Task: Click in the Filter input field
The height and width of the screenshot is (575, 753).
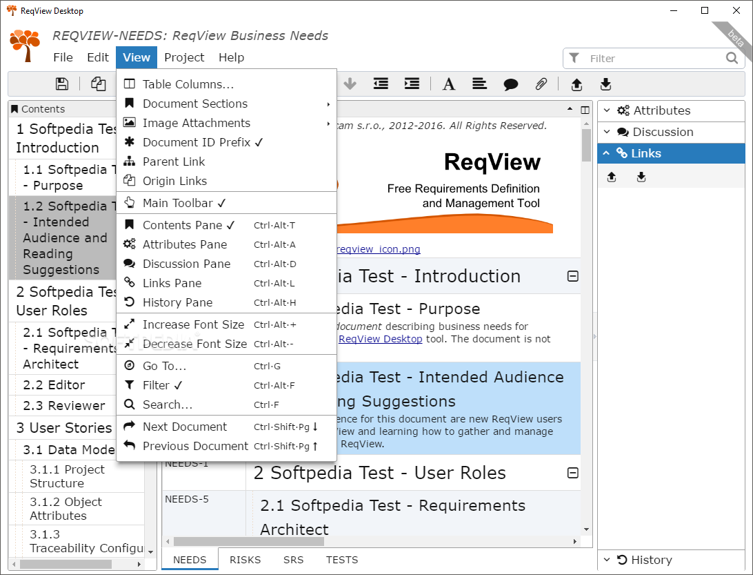Action: 655,58
